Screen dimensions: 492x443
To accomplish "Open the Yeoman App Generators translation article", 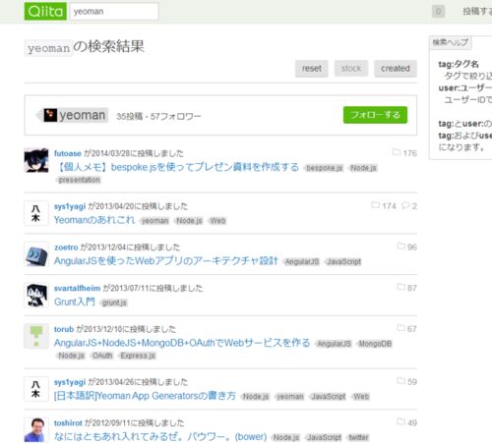I will point(145,396).
